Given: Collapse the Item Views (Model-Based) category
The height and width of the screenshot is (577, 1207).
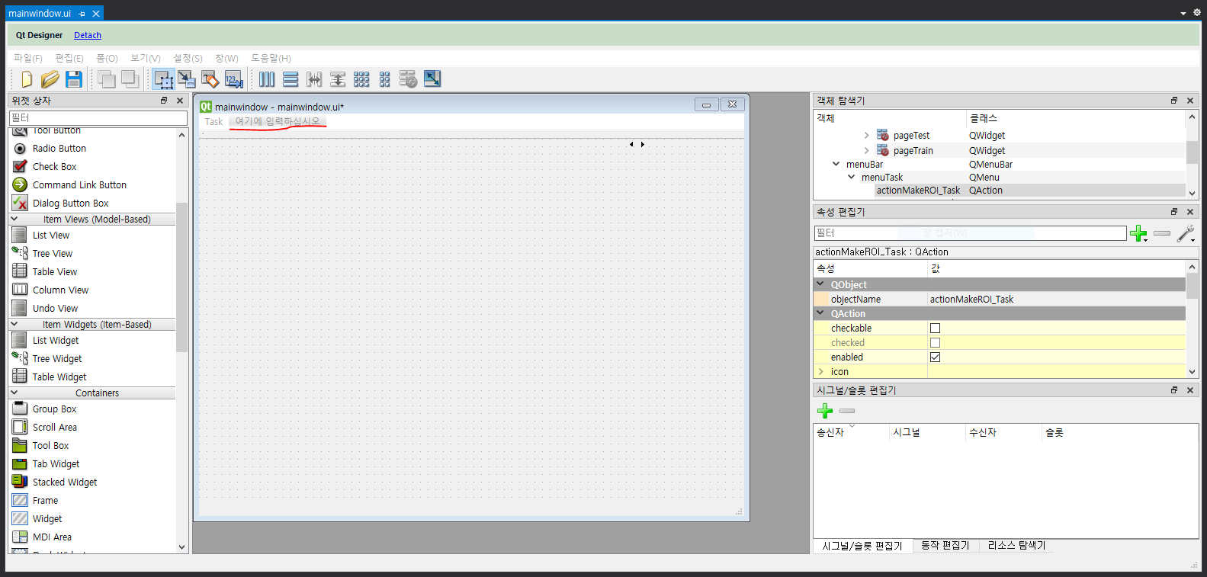Looking at the screenshot, I should (x=14, y=219).
